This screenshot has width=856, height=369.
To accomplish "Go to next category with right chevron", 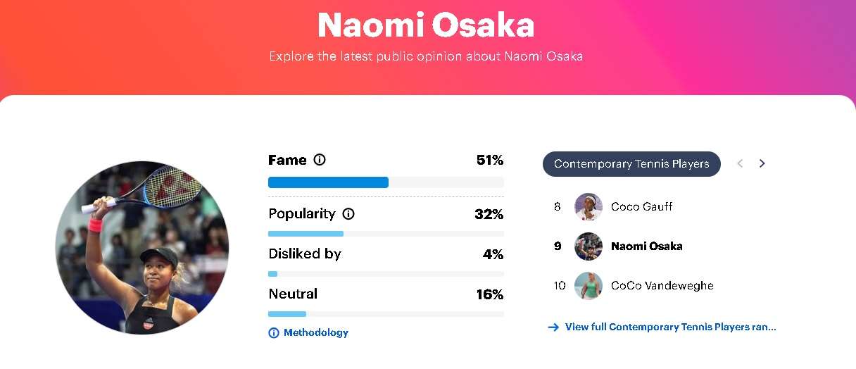I will pyautogui.click(x=762, y=163).
